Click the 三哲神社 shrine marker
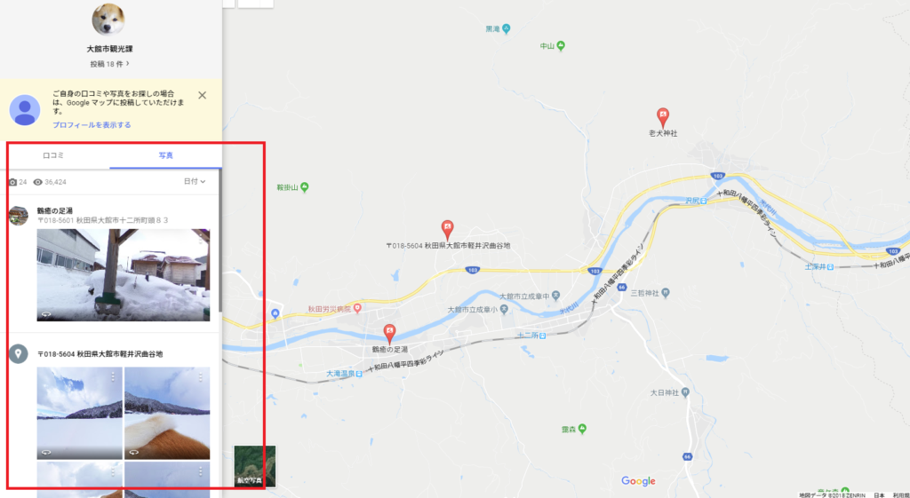910x498 pixels. (x=666, y=293)
